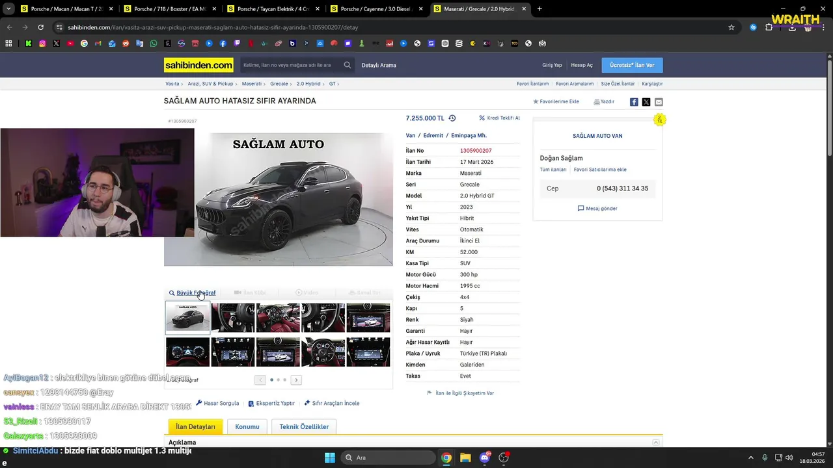Open the YouTube bookmark icon
Viewport: 833px width, 468px height.
[70, 44]
